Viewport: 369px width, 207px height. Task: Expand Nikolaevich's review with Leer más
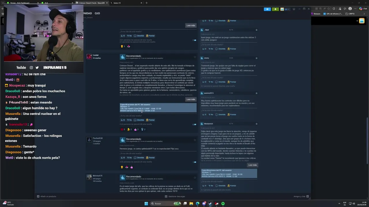click(x=252, y=165)
